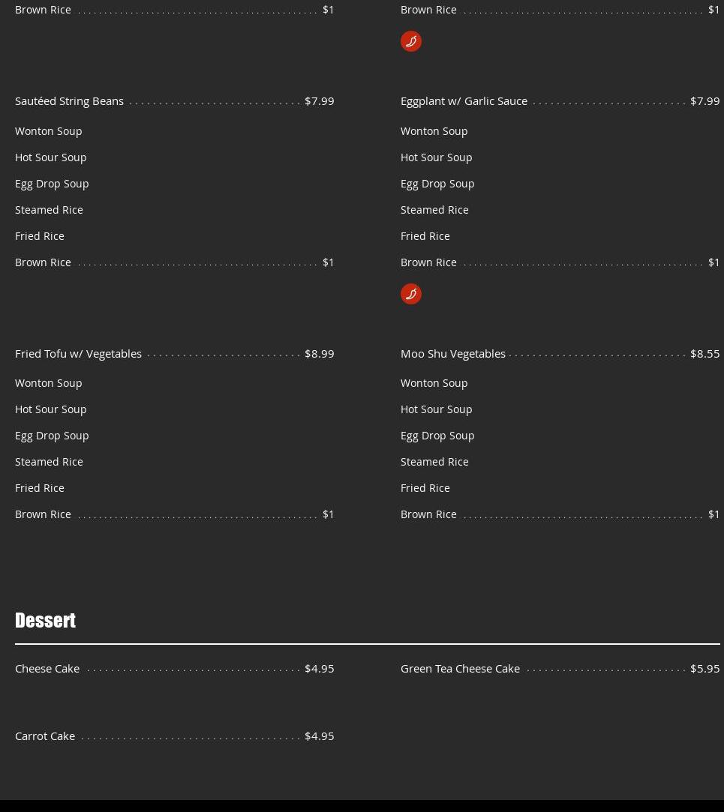
Task: Pick Wonton Soup under Moo Shu Vegetables
Action: (434, 383)
